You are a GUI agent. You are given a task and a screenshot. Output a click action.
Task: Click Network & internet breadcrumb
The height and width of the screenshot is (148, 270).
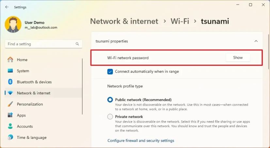(x=124, y=21)
